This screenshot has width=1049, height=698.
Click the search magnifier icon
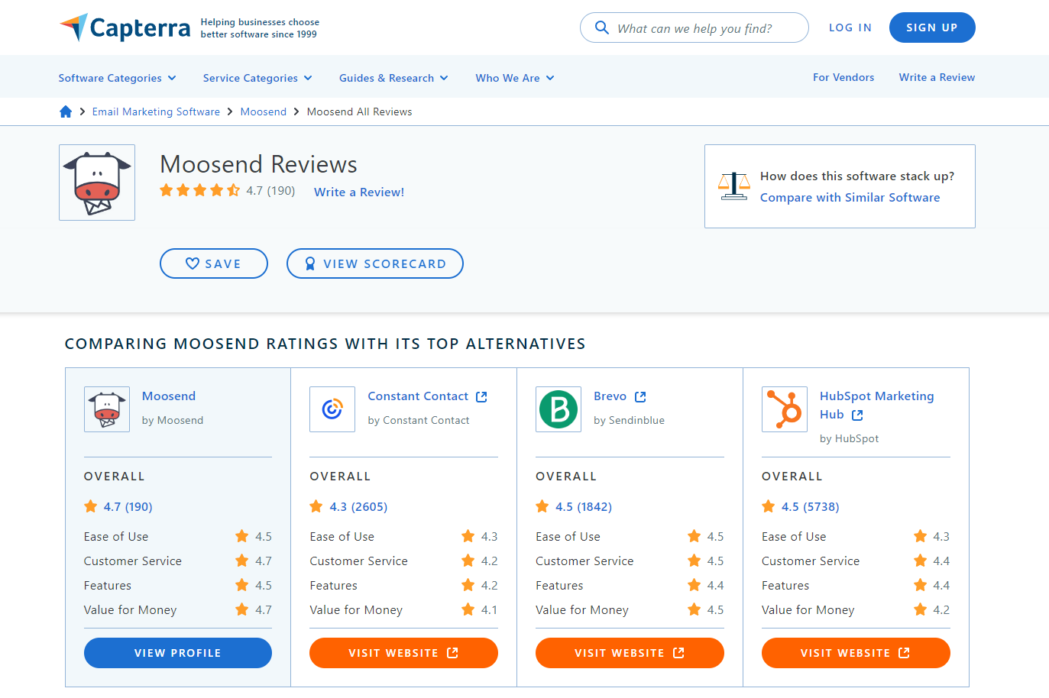point(602,27)
